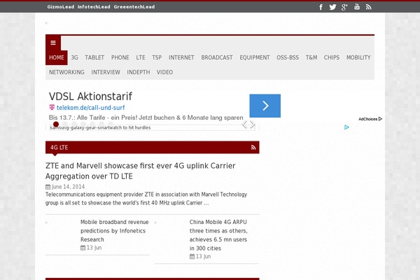Open the Twitter social icon
This screenshot has width=420, height=280.
coord(332,7)
